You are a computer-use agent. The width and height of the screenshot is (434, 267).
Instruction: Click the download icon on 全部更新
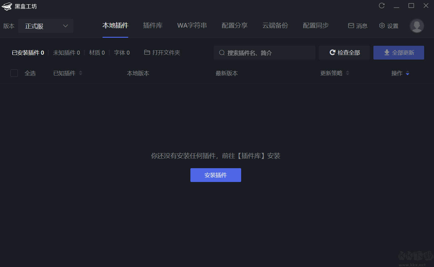click(x=387, y=53)
